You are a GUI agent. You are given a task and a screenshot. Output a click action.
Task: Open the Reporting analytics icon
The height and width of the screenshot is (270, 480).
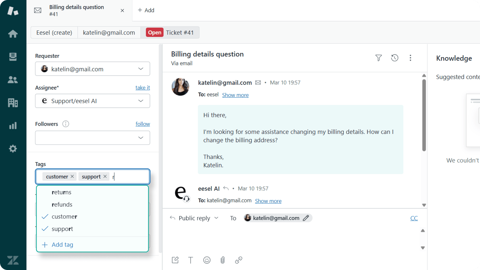coord(13,126)
